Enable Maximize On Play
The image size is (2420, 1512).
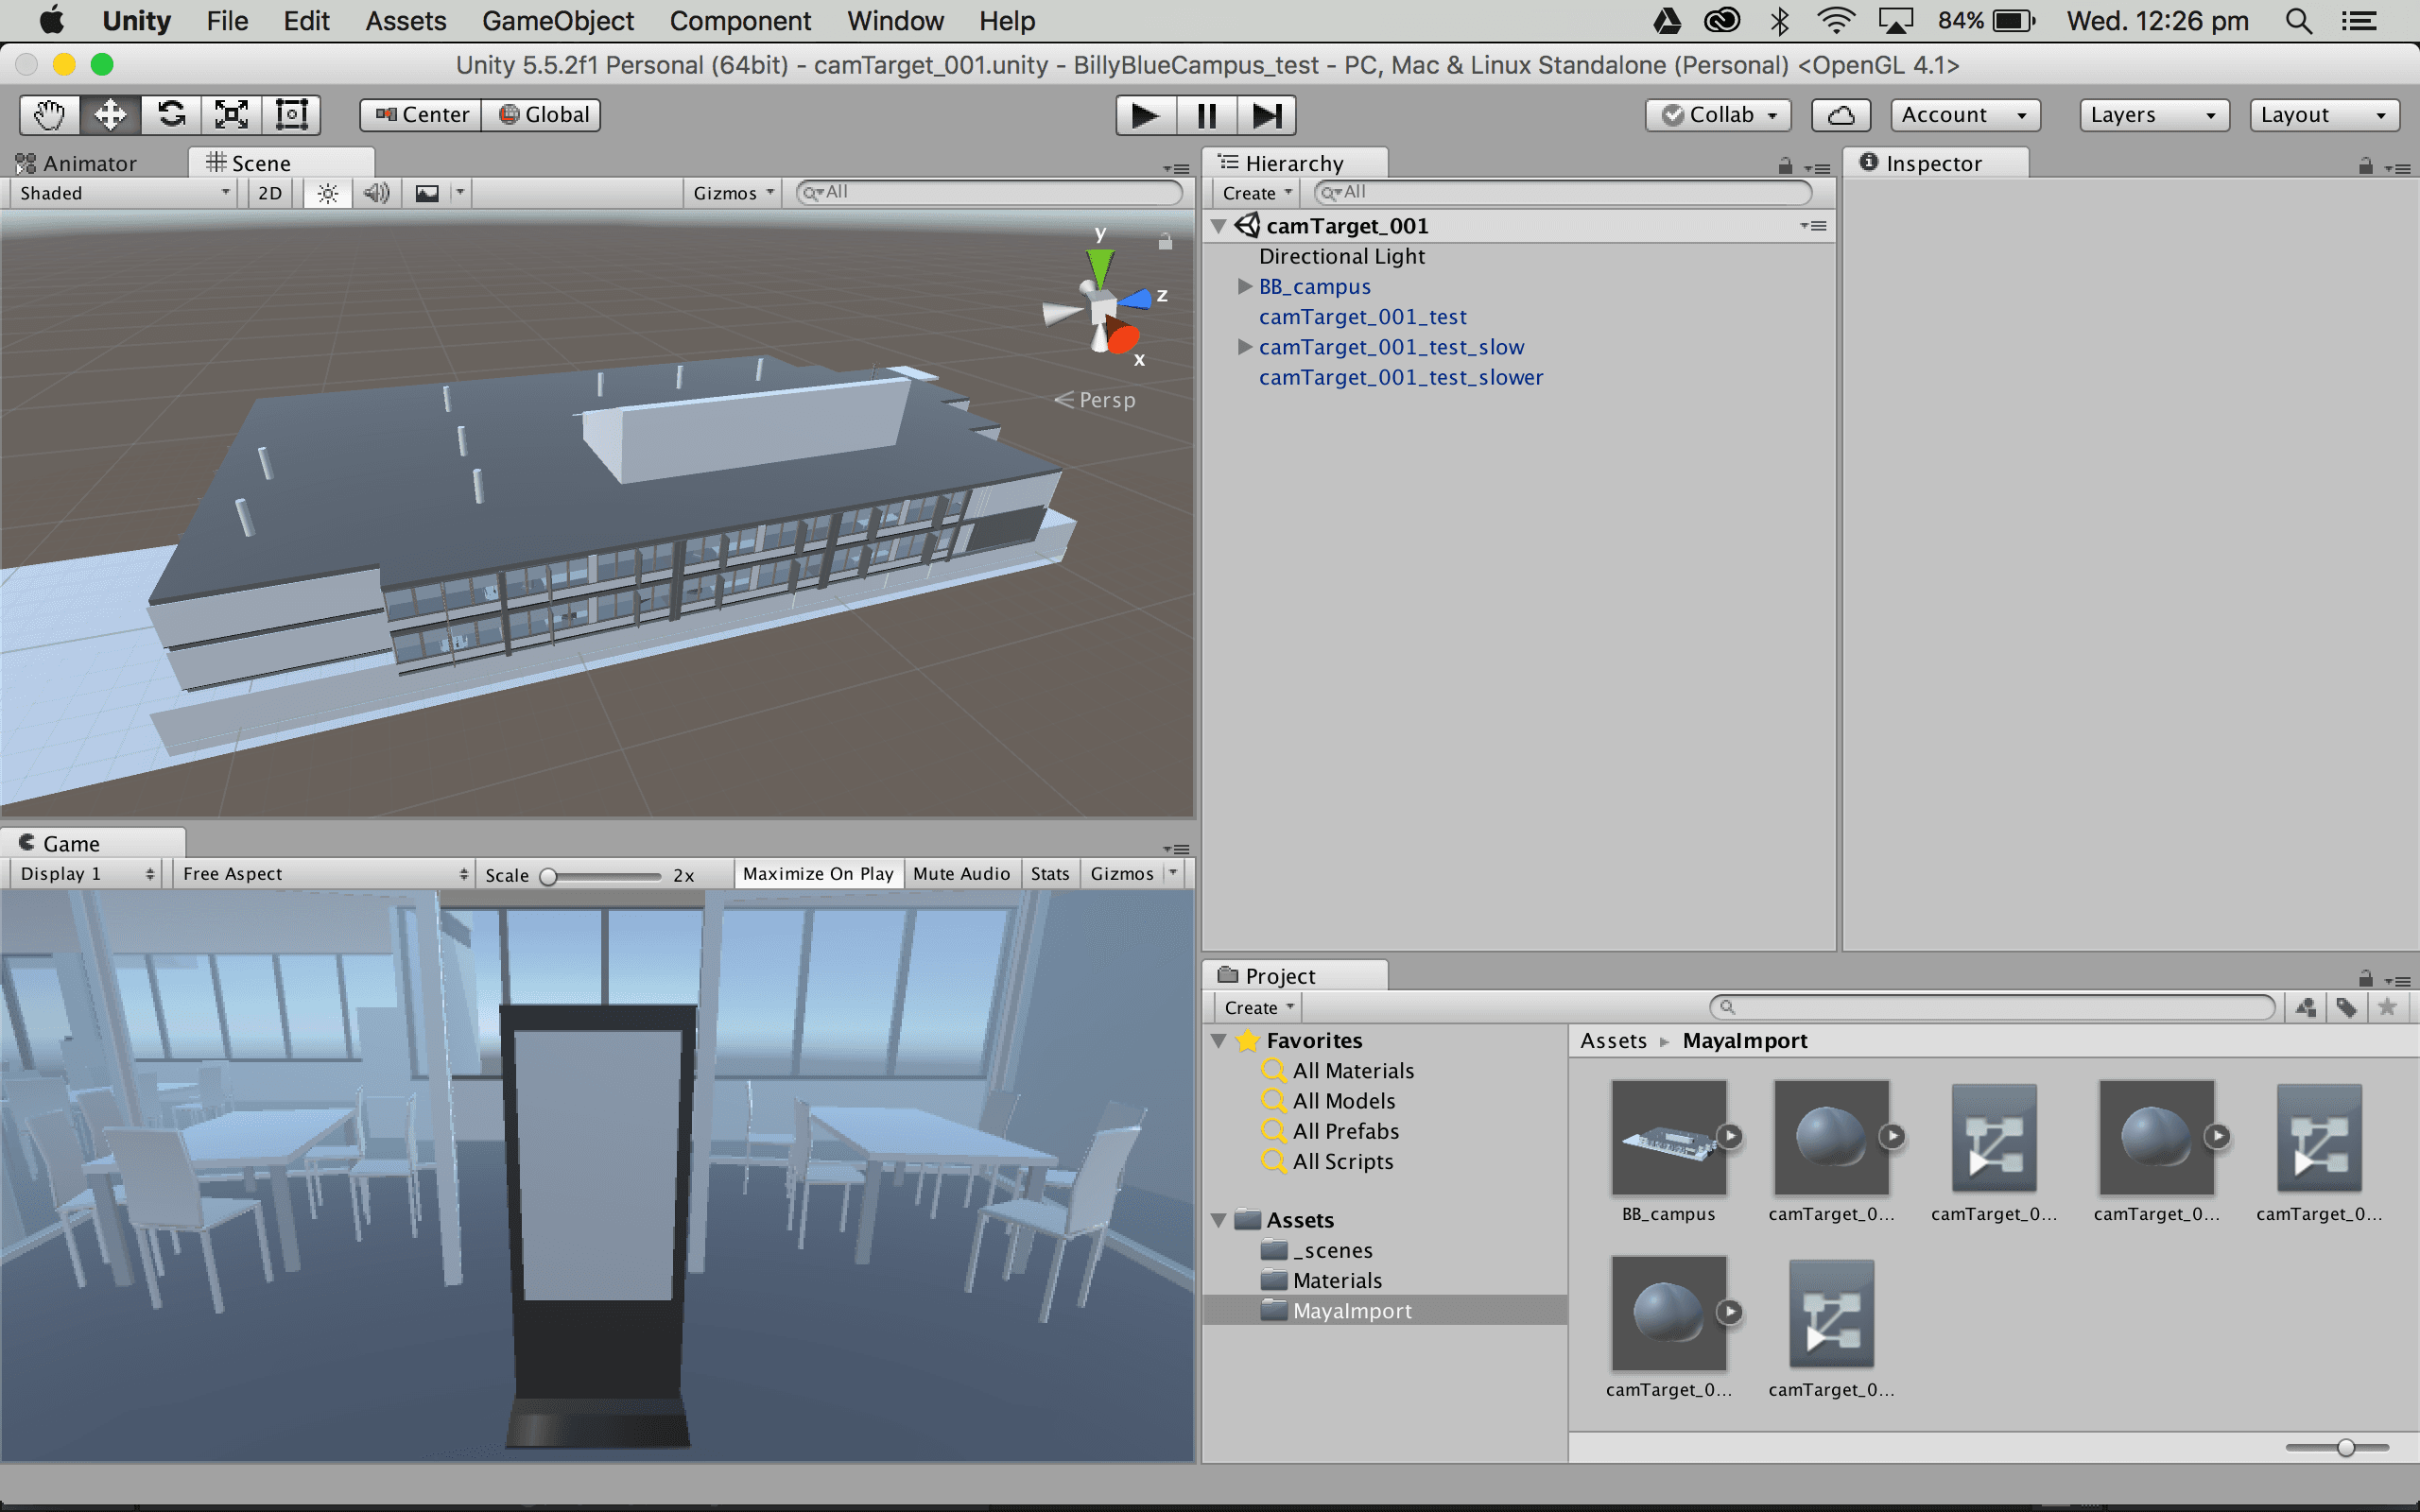(x=817, y=873)
